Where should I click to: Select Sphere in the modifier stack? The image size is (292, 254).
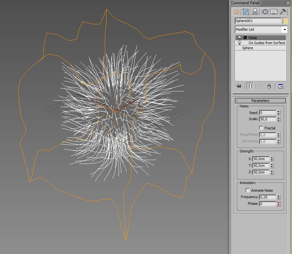[x=248, y=48]
